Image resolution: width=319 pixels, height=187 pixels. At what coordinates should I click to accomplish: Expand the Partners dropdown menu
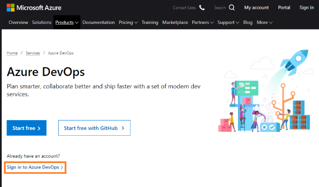(x=203, y=22)
